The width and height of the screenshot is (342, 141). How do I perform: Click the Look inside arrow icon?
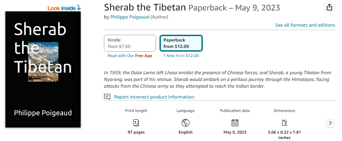coord(79,8)
